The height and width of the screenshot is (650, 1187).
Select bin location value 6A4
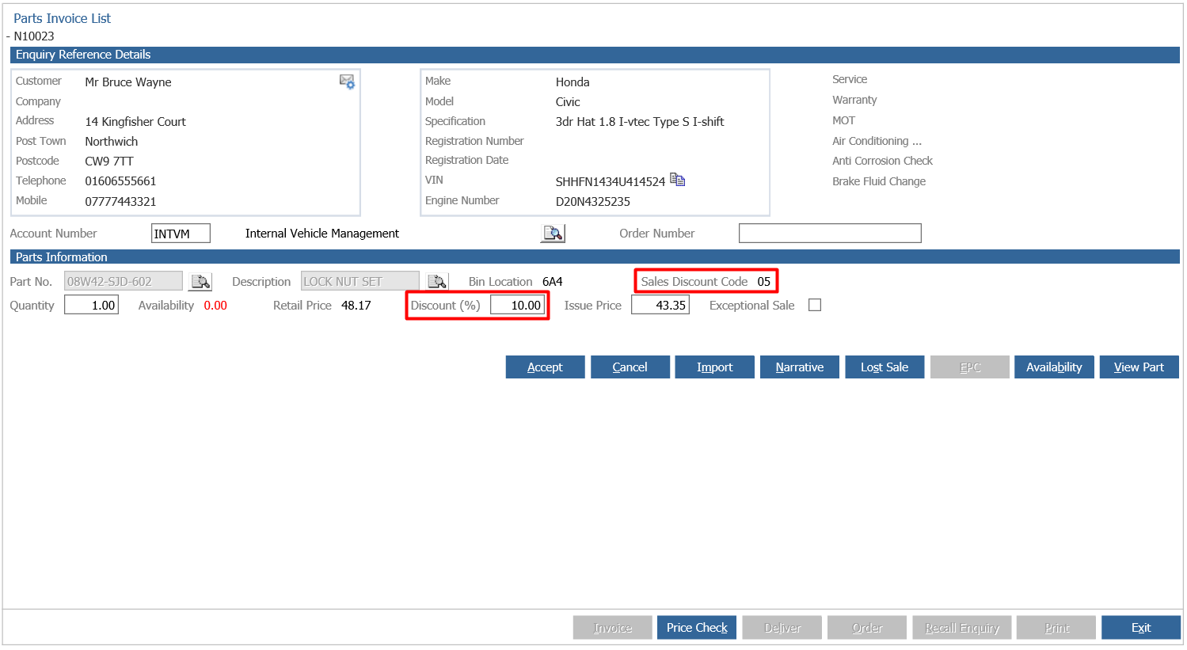(552, 282)
